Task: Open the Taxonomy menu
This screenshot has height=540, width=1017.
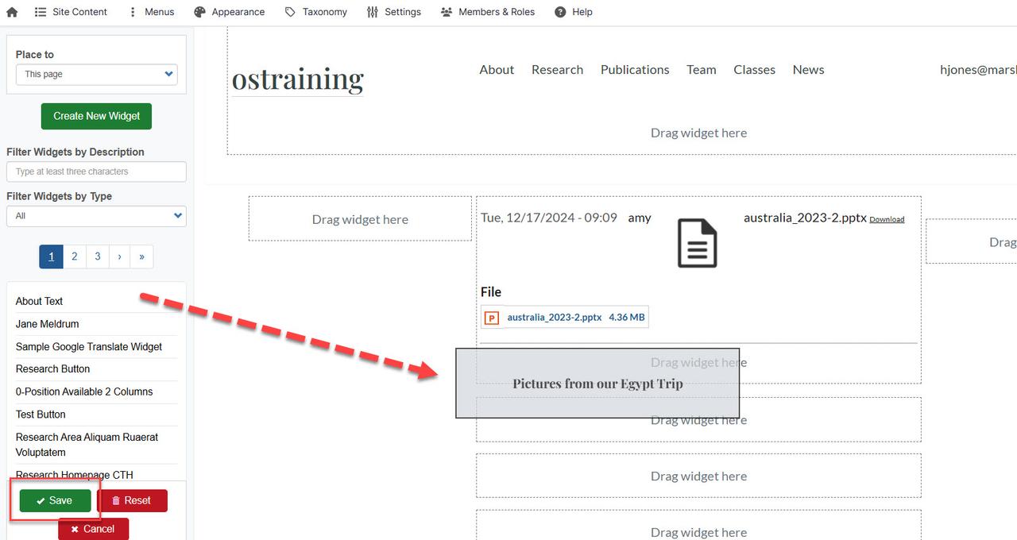Action: point(316,12)
